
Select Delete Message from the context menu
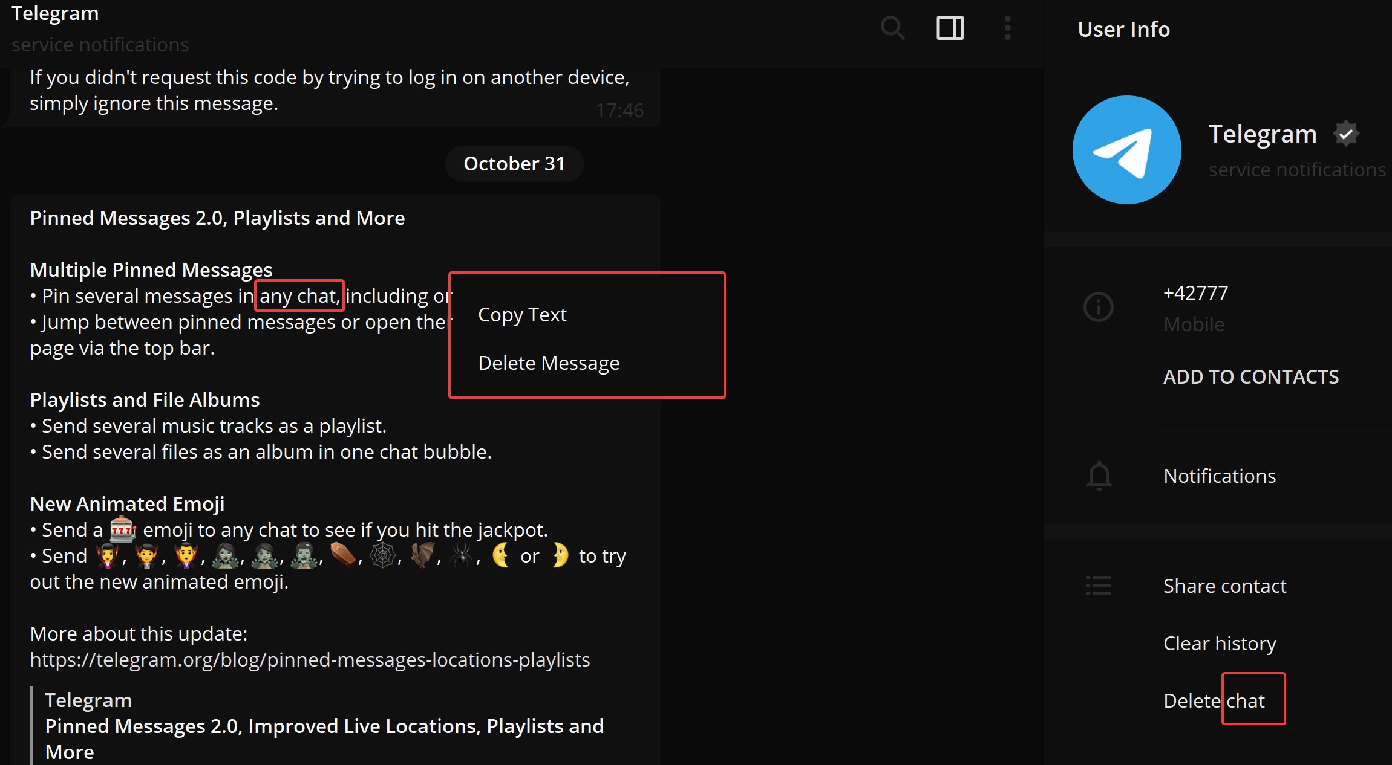(x=548, y=363)
